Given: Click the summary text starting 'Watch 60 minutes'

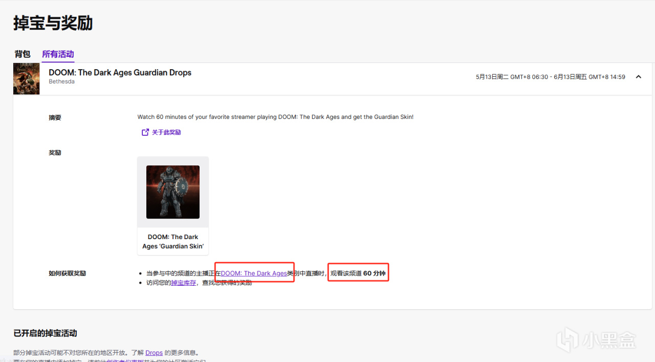Looking at the screenshot, I should point(275,117).
